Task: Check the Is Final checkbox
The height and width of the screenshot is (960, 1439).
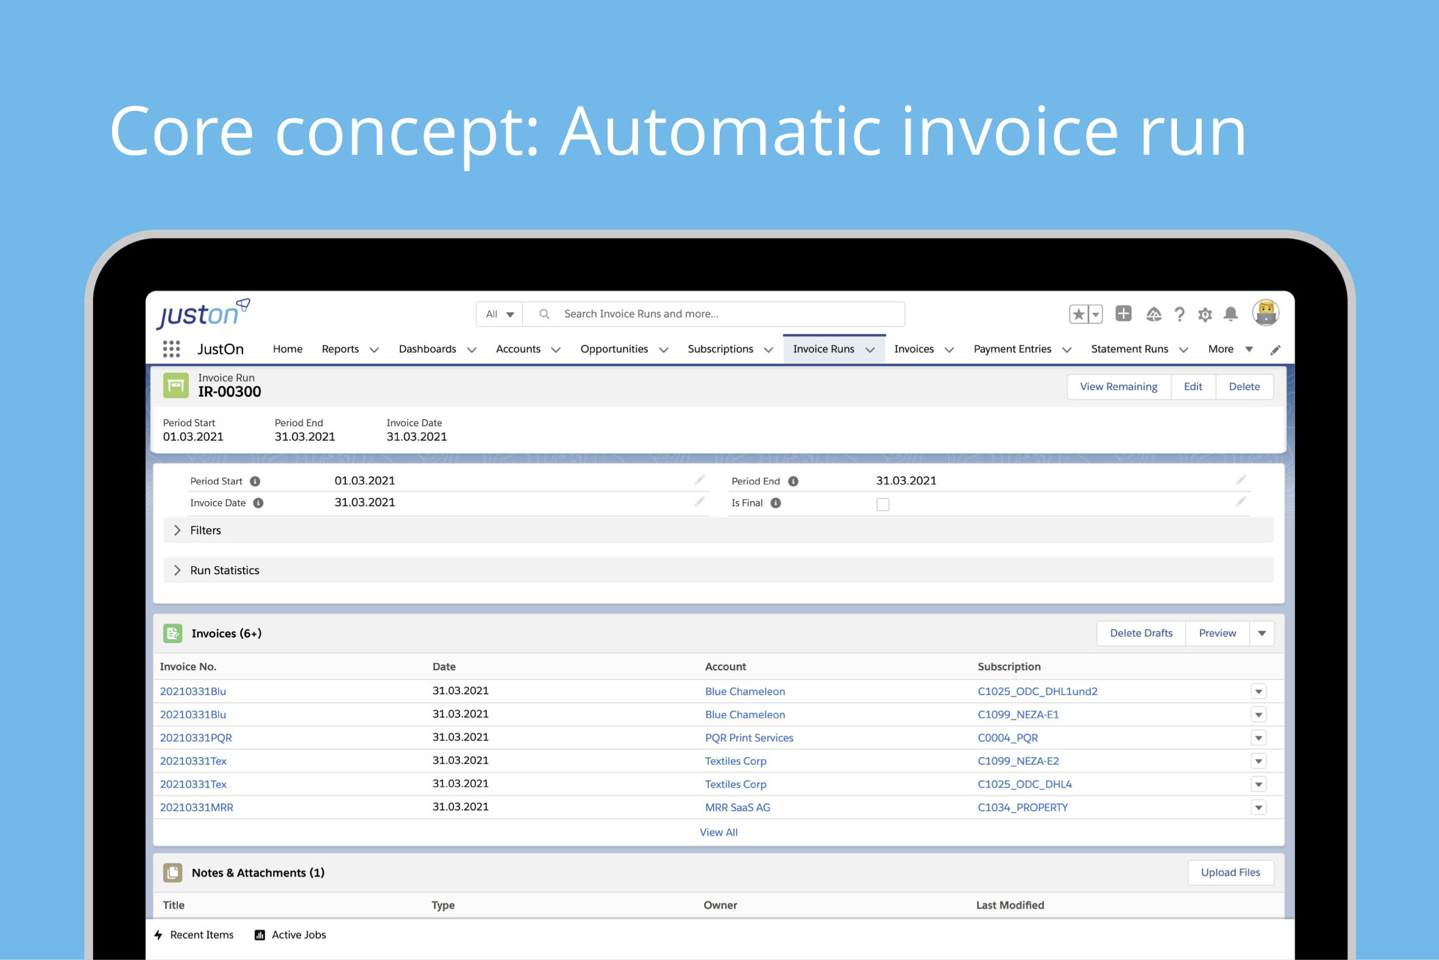Action: click(x=883, y=503)
